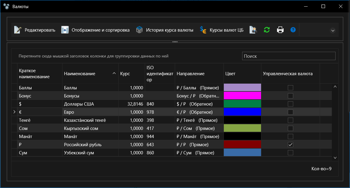Toggle Управленческая валюта checkbox for Бонусы
The height and width of the screenshot is (188, 350).
tap(291, 96)
